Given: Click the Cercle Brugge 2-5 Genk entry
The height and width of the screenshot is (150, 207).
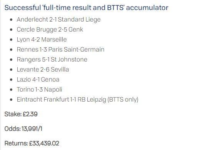Looking at the screenshot, I should [x=50, y=29].
